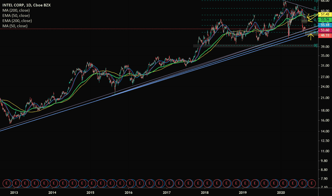This screenshot has width=332, height=196.
Task: Select the EMA (50, close) indicator legend
Action: click(x=16, y=15)
